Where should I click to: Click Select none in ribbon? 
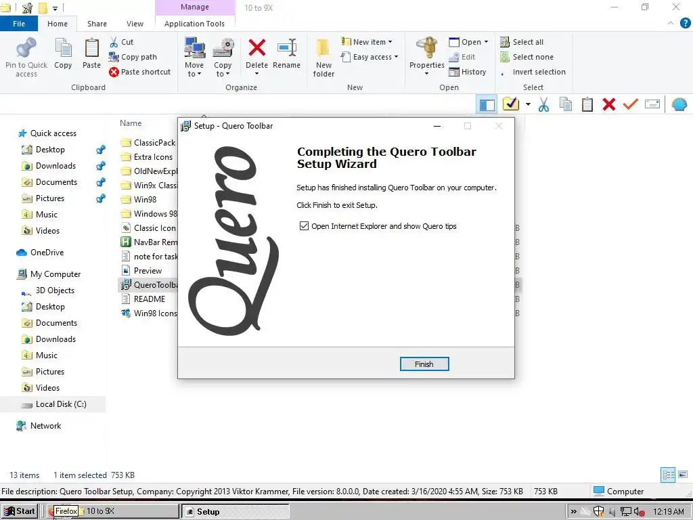[x=527, y=57]
